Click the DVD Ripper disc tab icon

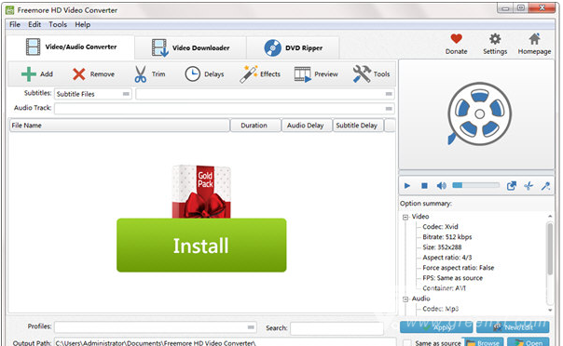click(272, 47)
